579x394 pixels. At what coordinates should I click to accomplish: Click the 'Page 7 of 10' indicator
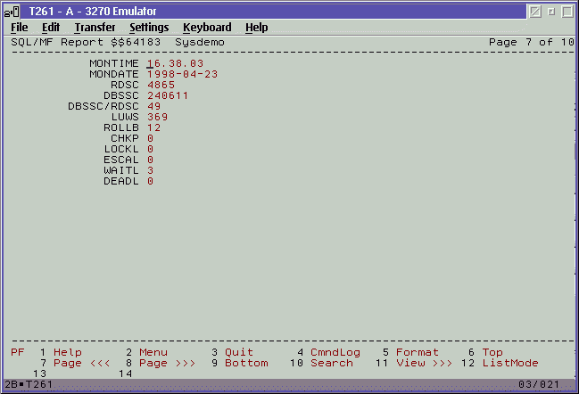532,42
